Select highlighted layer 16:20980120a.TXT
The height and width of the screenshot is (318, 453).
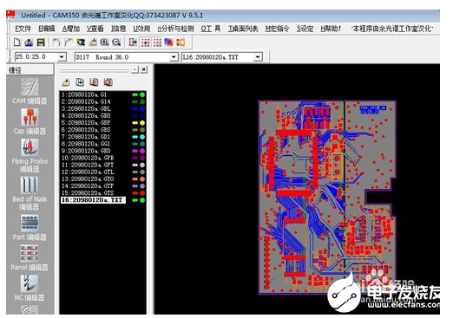(x=93, y=200)
